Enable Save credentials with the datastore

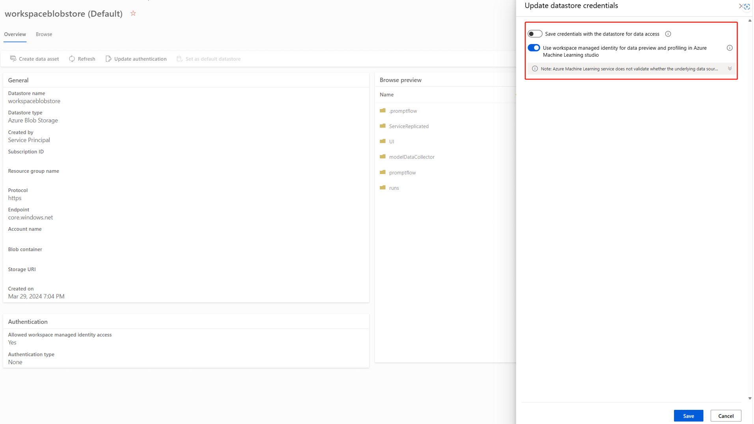click(535, 33)
